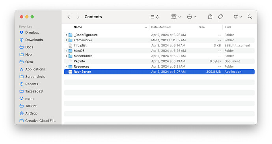This screenshot has height=144, width=272.
Task: Expand the Resources folder
Action: pos(66,66)
